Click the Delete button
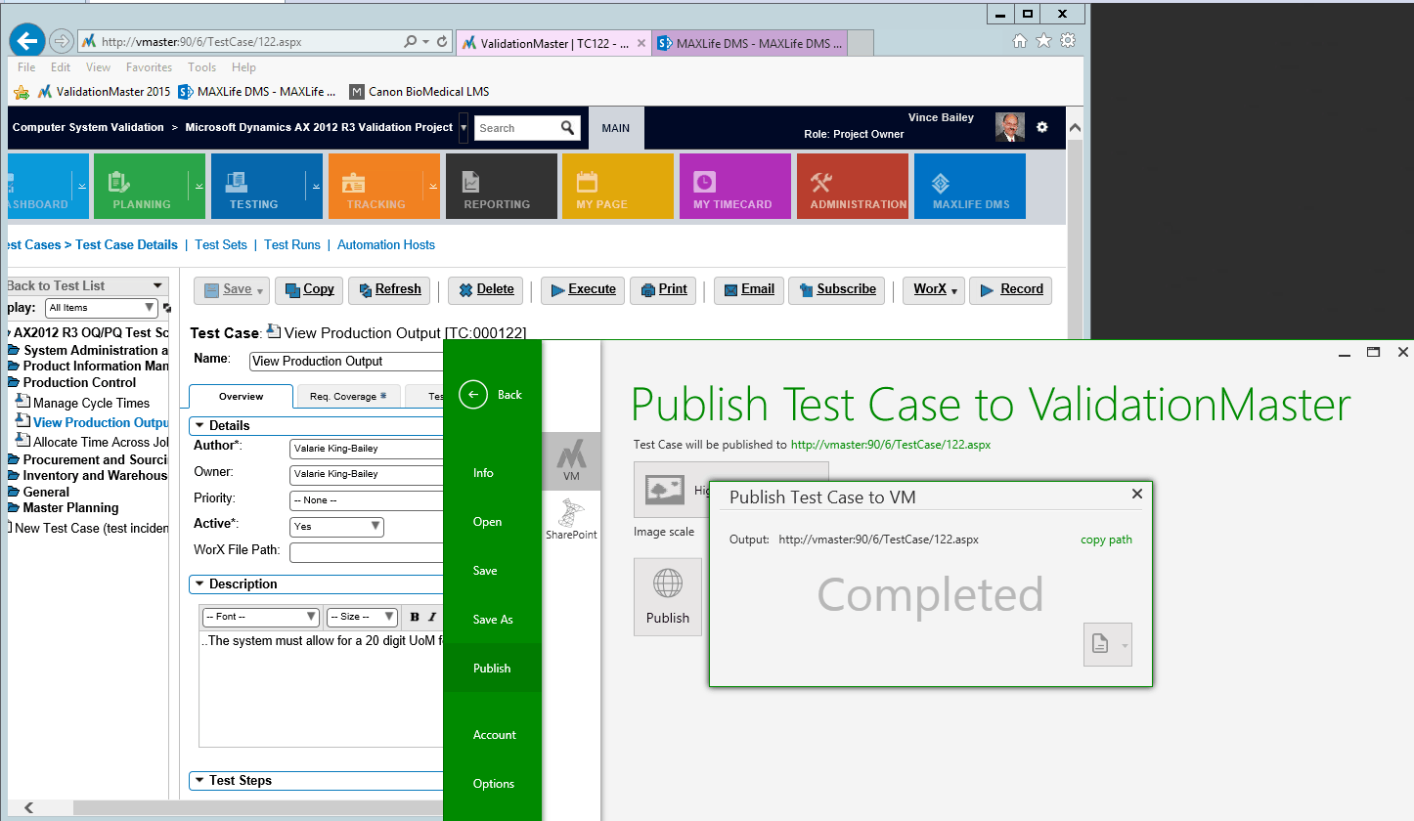The width and height of the screenshot is (1414, 821). pos(486,289)
